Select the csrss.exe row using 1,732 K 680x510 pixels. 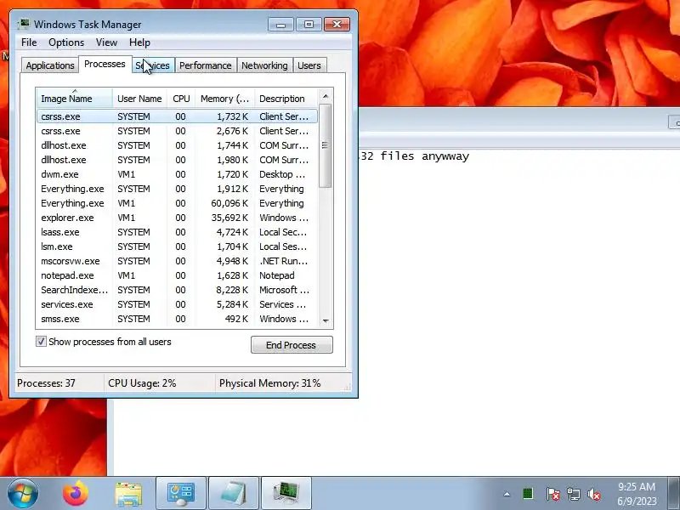coord(177,116)
